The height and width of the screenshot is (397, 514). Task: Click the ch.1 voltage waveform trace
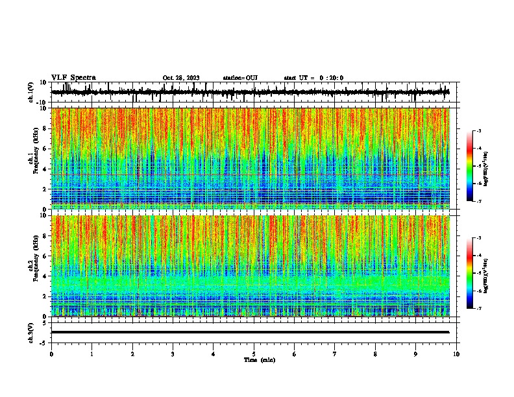pos(250,92)
